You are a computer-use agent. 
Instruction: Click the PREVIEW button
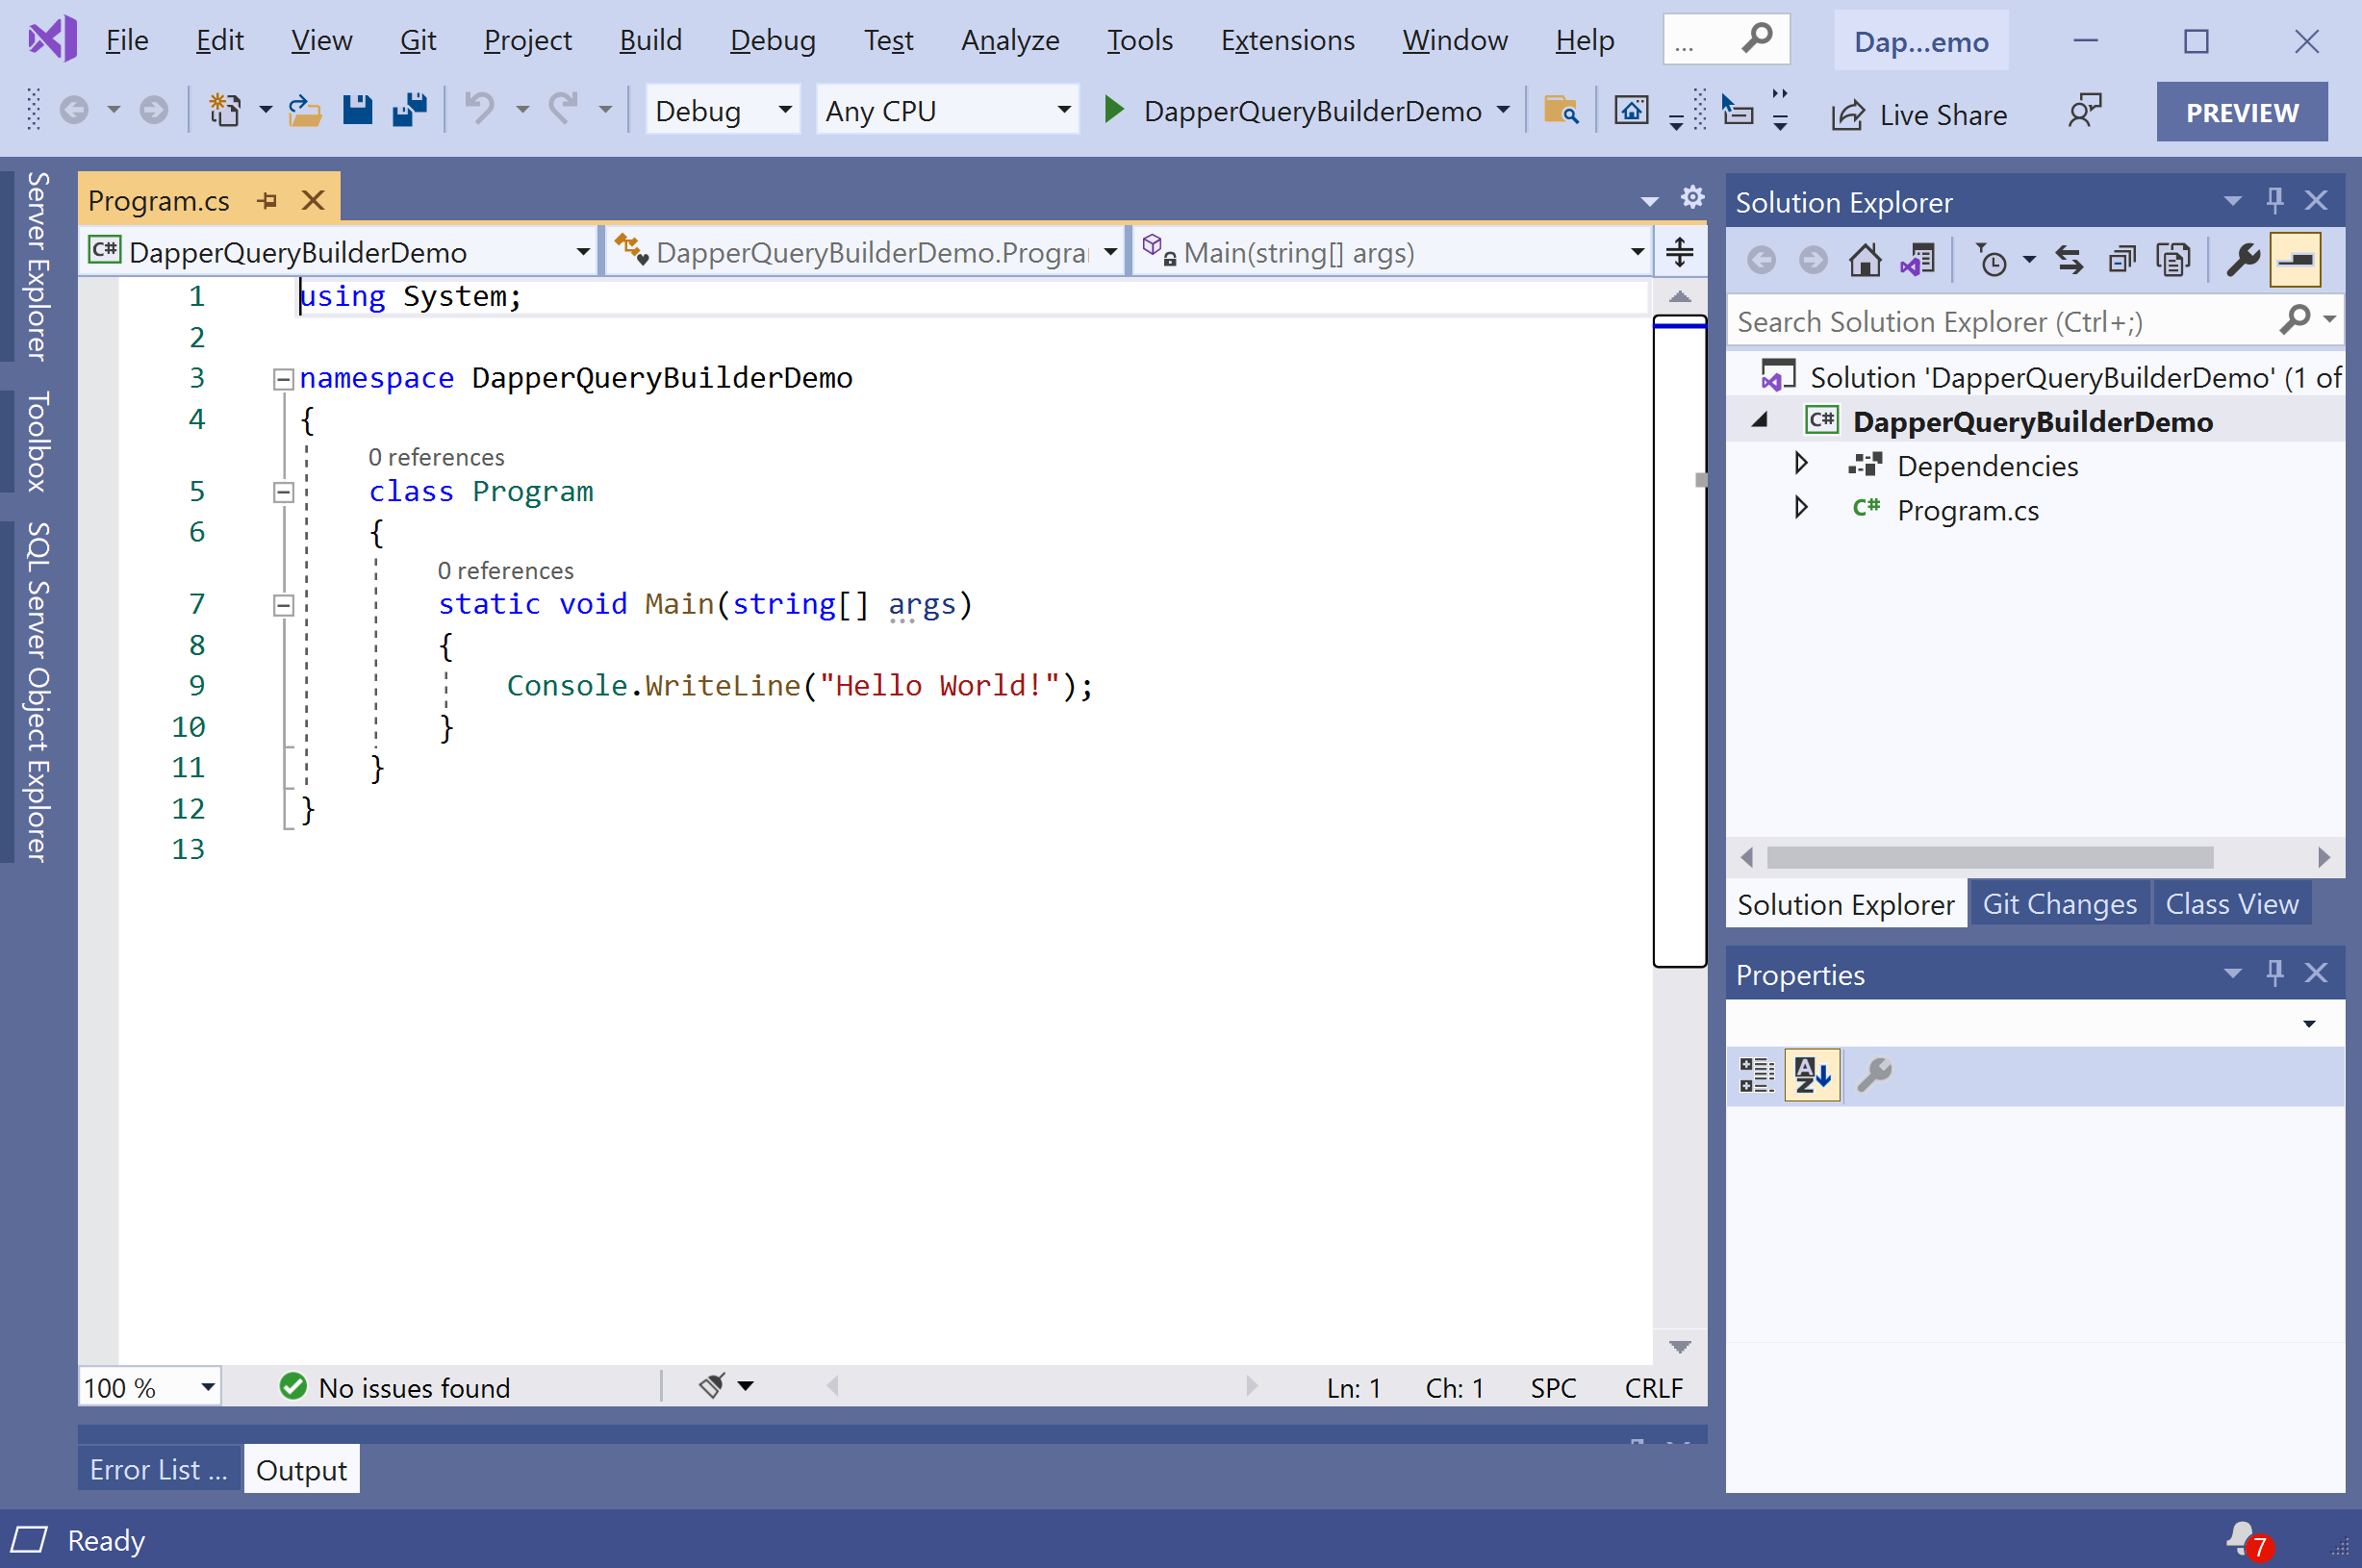pos(2241,112)
